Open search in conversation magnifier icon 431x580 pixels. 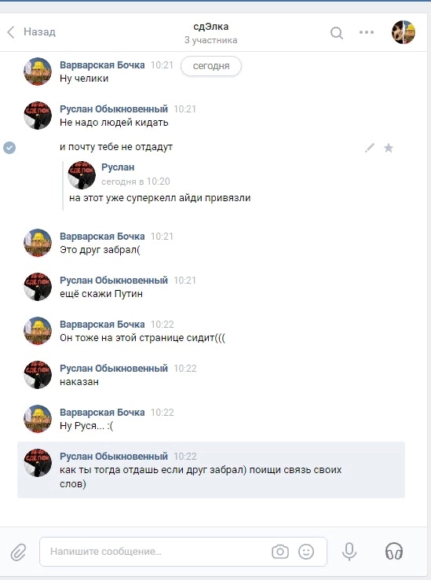click(x=336, y=33)
